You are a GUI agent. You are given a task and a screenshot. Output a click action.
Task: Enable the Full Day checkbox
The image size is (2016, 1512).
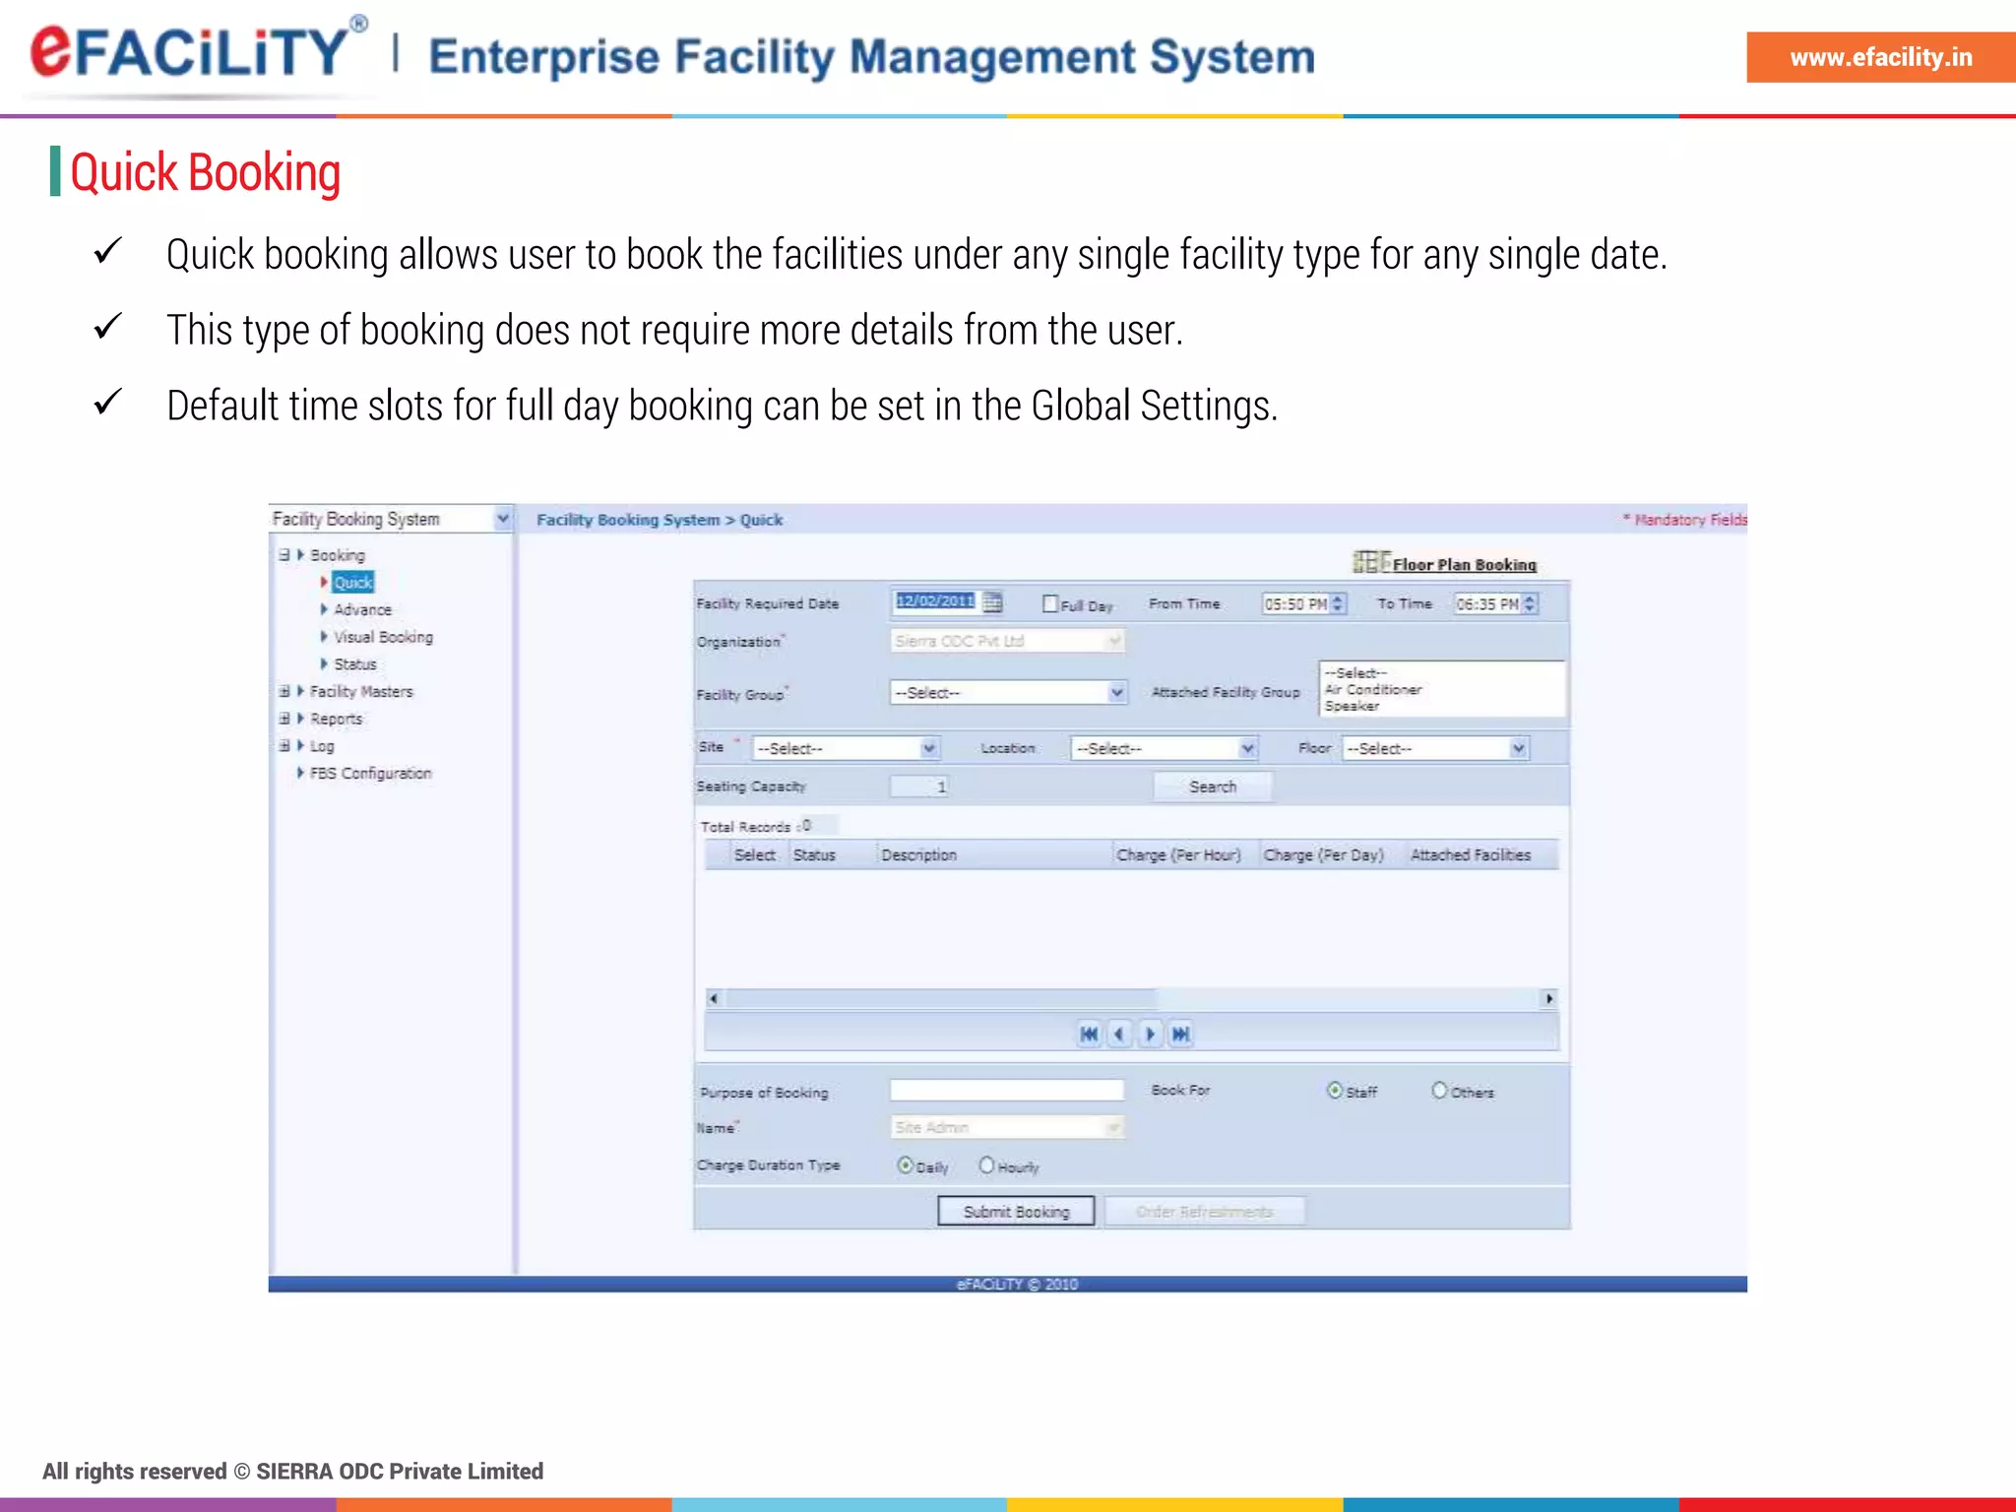pos(1050,603)
